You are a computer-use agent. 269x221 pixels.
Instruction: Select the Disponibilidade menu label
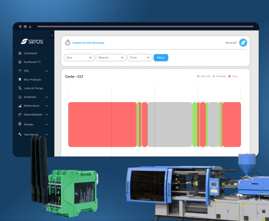[x=33, y=114]
